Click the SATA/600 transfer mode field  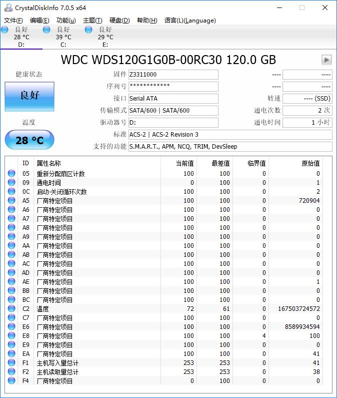173,111
